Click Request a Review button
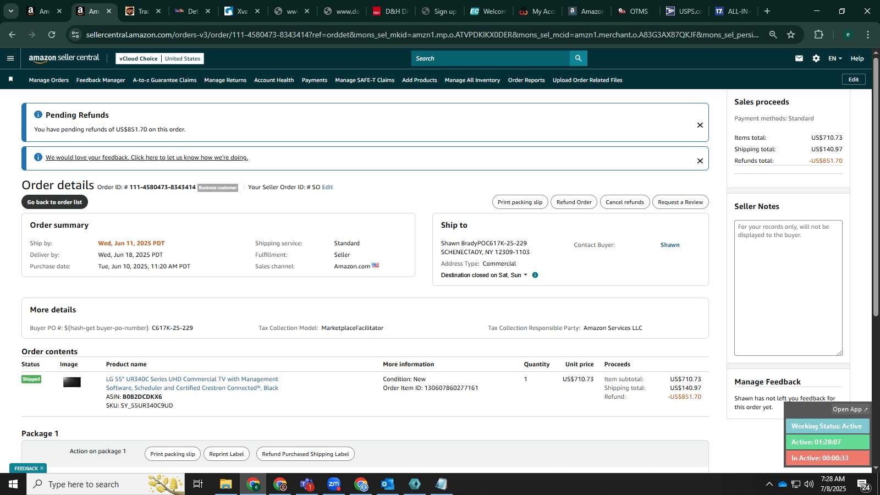The height and width of the screenshot is (495, 880). [x=680, y=202]
